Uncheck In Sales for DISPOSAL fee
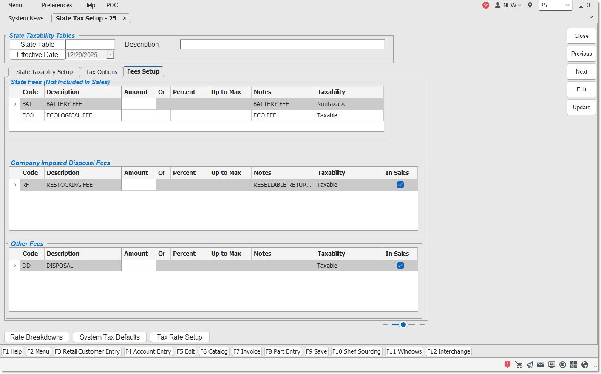This screenshot has width=601, height=374. (x=400, y=266)
